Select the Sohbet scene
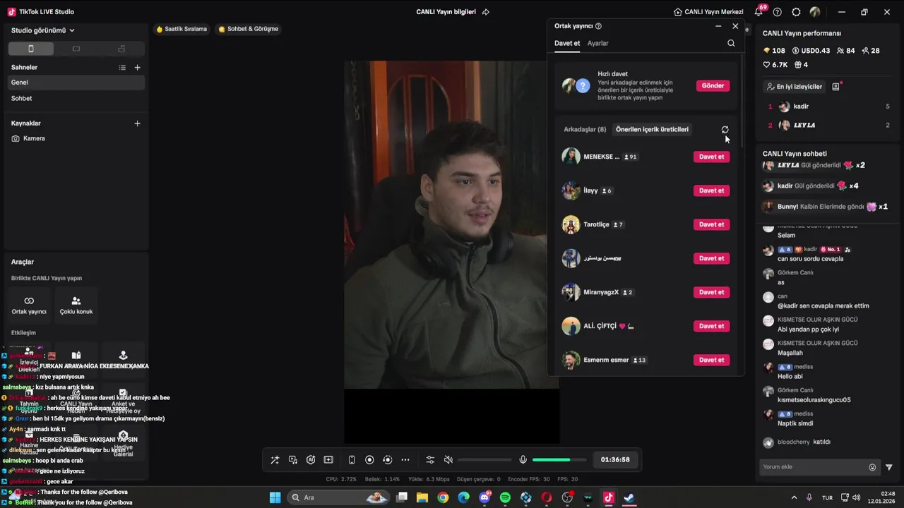The image size is (904, 508). (x=76, y=99)
